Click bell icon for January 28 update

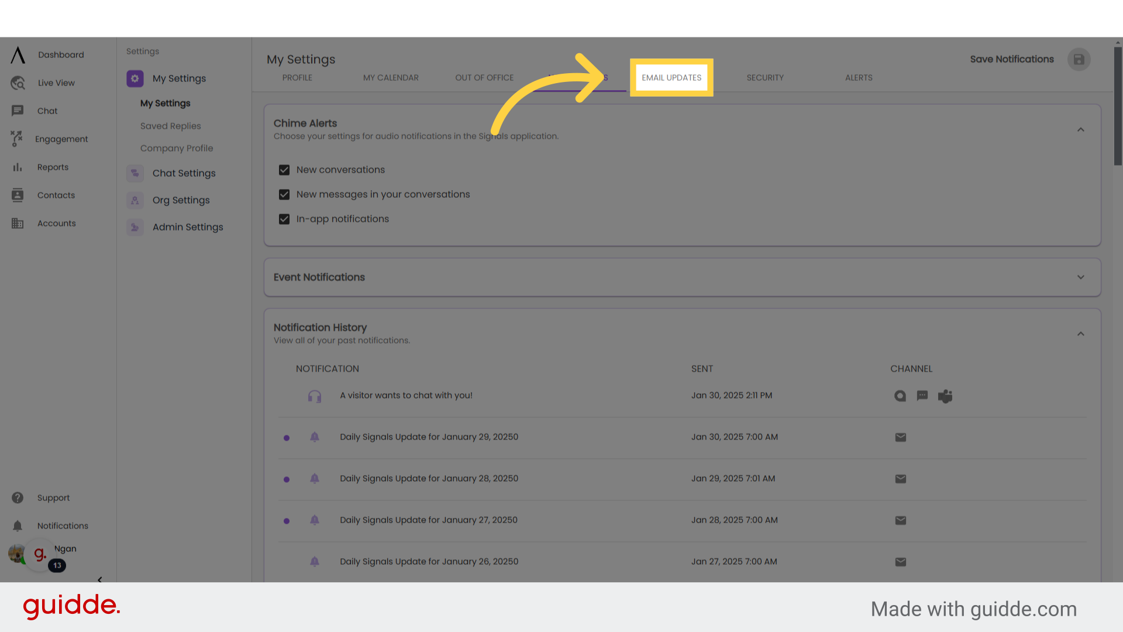[315, 479]
